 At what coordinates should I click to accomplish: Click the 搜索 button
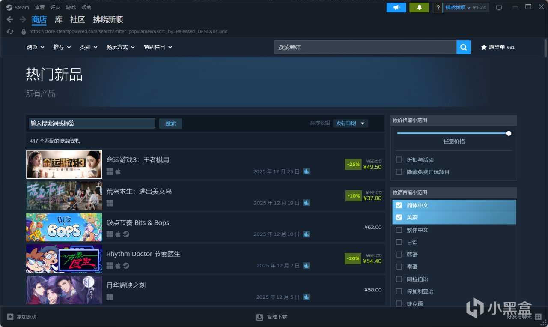pyautogui.click(x=171, y=123)
